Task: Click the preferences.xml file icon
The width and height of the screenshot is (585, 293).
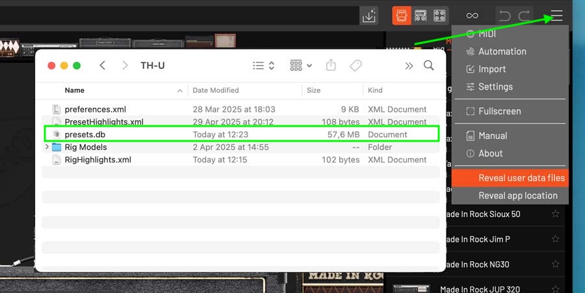Action: point(57,109)
